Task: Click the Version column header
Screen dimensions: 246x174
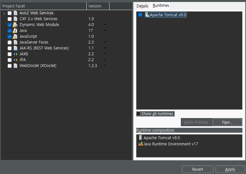Action: pyautogui.click(x=98, y=6)
